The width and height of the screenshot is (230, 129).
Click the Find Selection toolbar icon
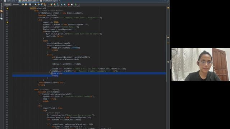pyautogui.click(x=36, y=5)
